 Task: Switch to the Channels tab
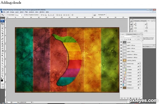point(129,34)
